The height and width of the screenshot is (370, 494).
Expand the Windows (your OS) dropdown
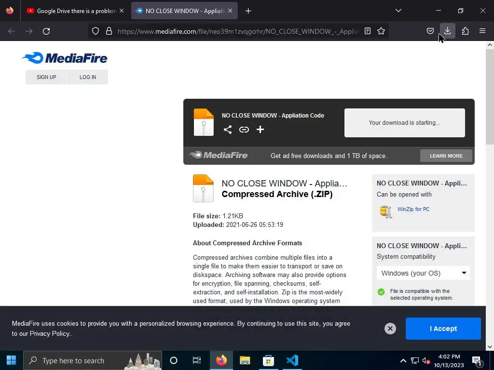coord(424,273)
